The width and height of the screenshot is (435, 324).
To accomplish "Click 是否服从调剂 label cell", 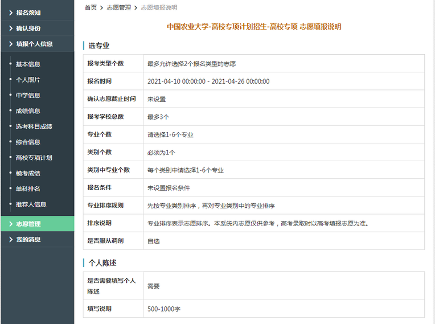I will coord(113,241).
